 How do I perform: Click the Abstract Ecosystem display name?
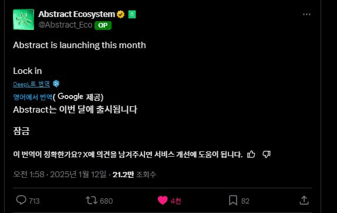77,15
